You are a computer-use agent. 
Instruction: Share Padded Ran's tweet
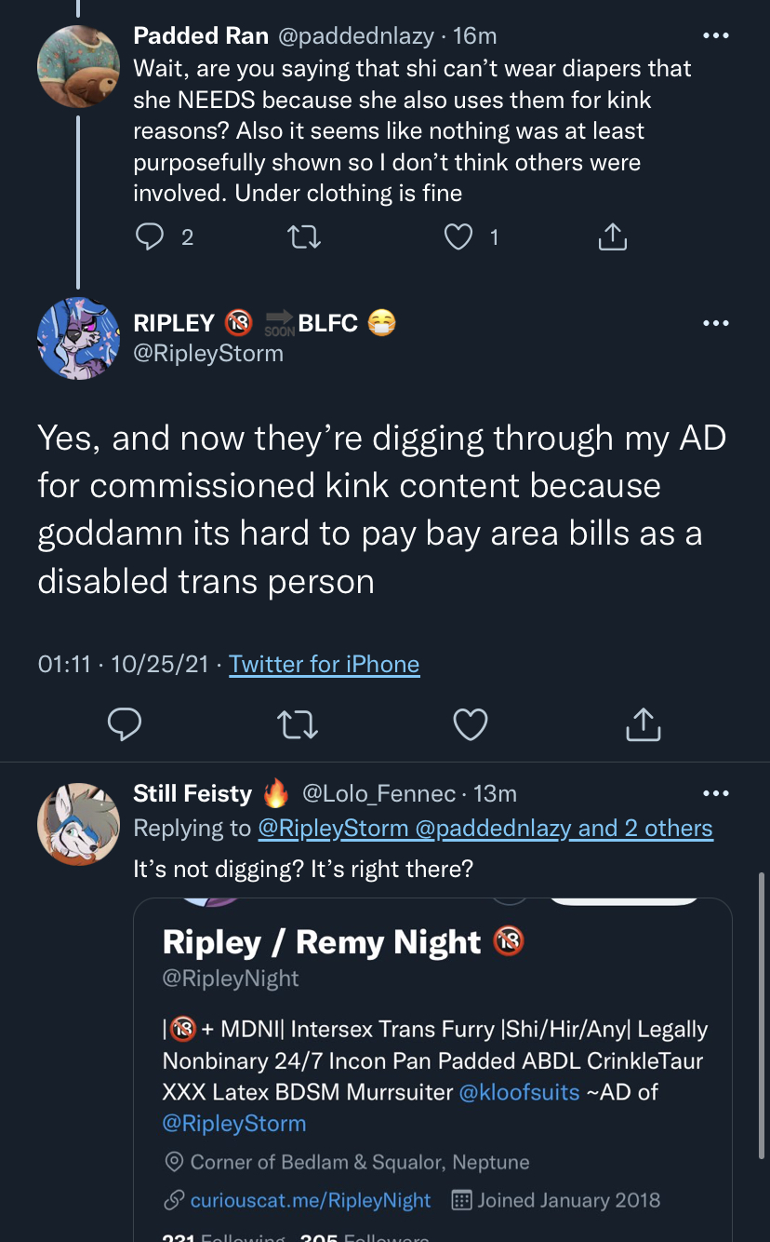pyautogui.click(x=612, y=236)
